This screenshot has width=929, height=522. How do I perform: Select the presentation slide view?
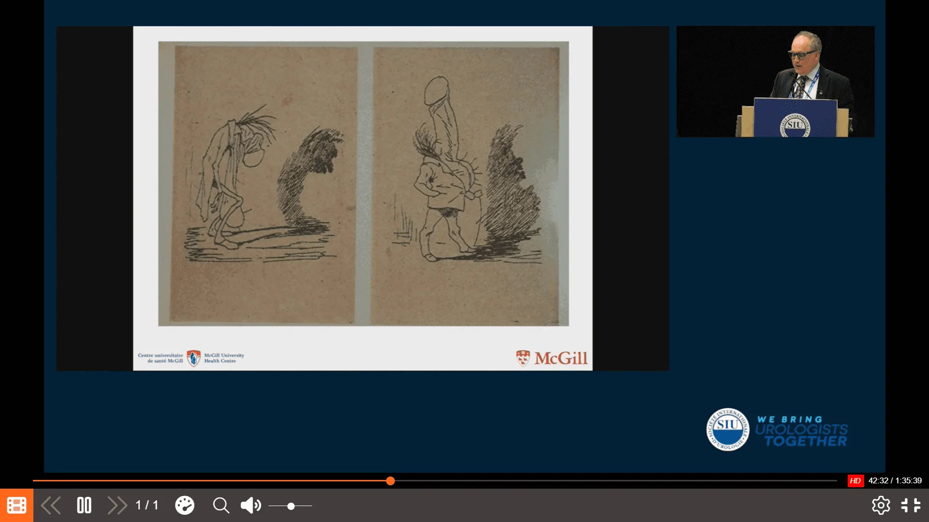point(363,198)
